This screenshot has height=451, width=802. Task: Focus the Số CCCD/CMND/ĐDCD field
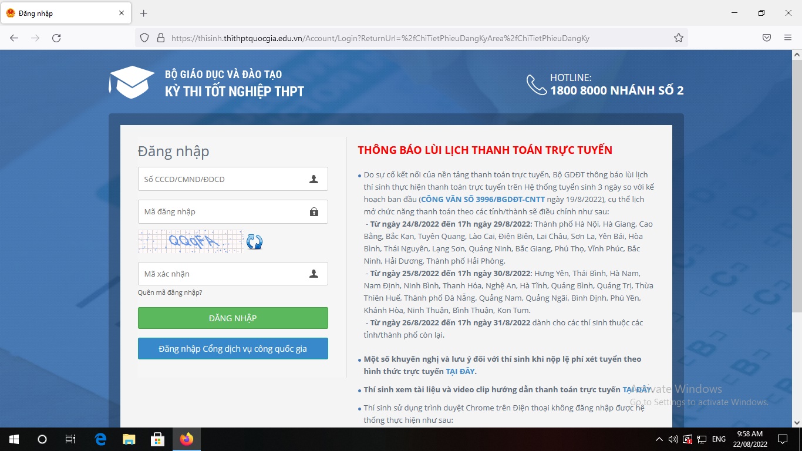point(223,179)
